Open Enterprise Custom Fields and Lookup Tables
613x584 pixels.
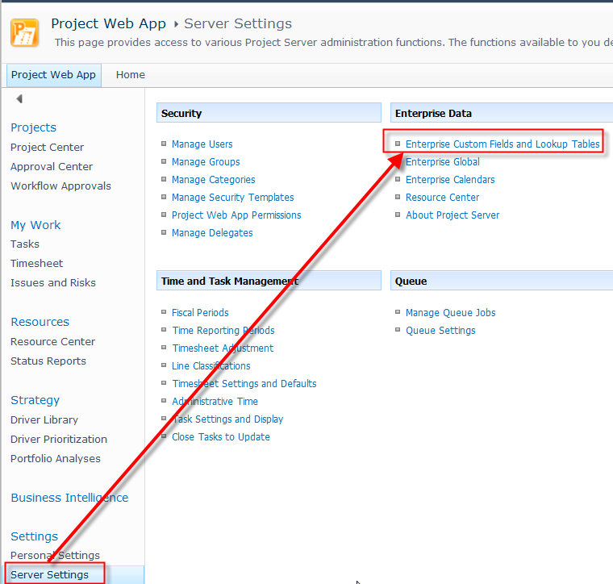[502, 144]
